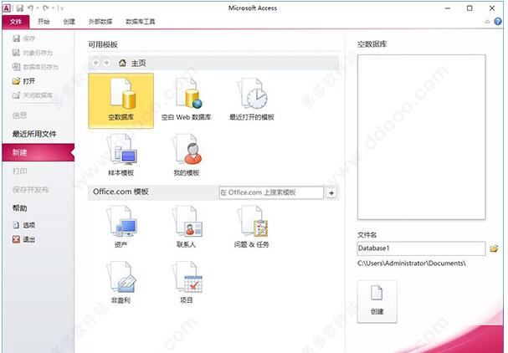Image resolution: width=508 pixels, height=353 pixels.
Task: Click 对象另存为 save object as
Action: click(x=32, y=53)
